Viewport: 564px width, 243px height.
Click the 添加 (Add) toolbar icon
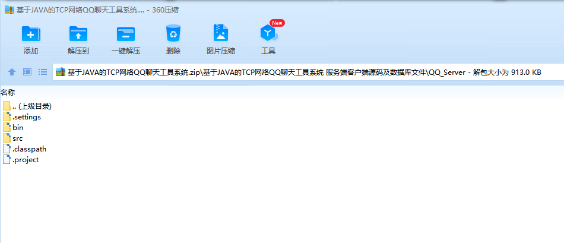31,33
